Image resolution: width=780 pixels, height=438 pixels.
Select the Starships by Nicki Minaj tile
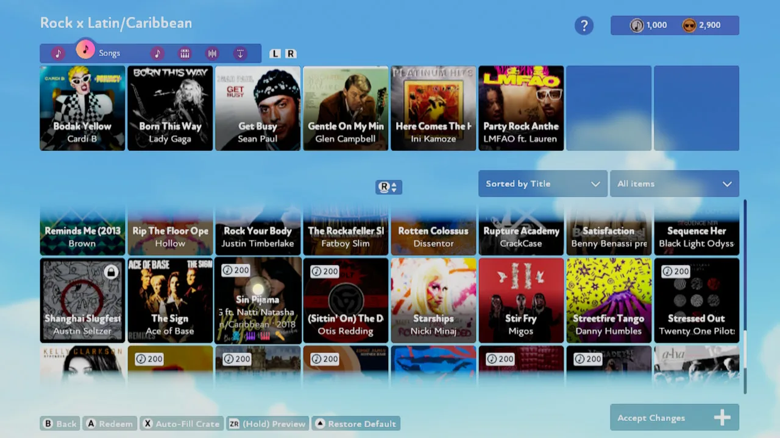coord(433,301)
